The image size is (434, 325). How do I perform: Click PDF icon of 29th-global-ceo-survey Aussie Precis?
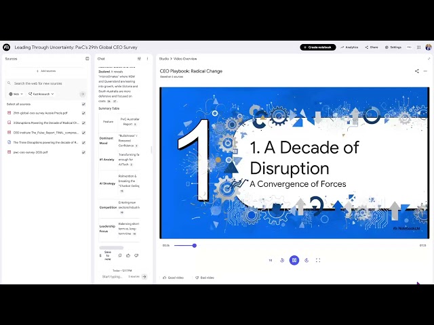(9, 113)
